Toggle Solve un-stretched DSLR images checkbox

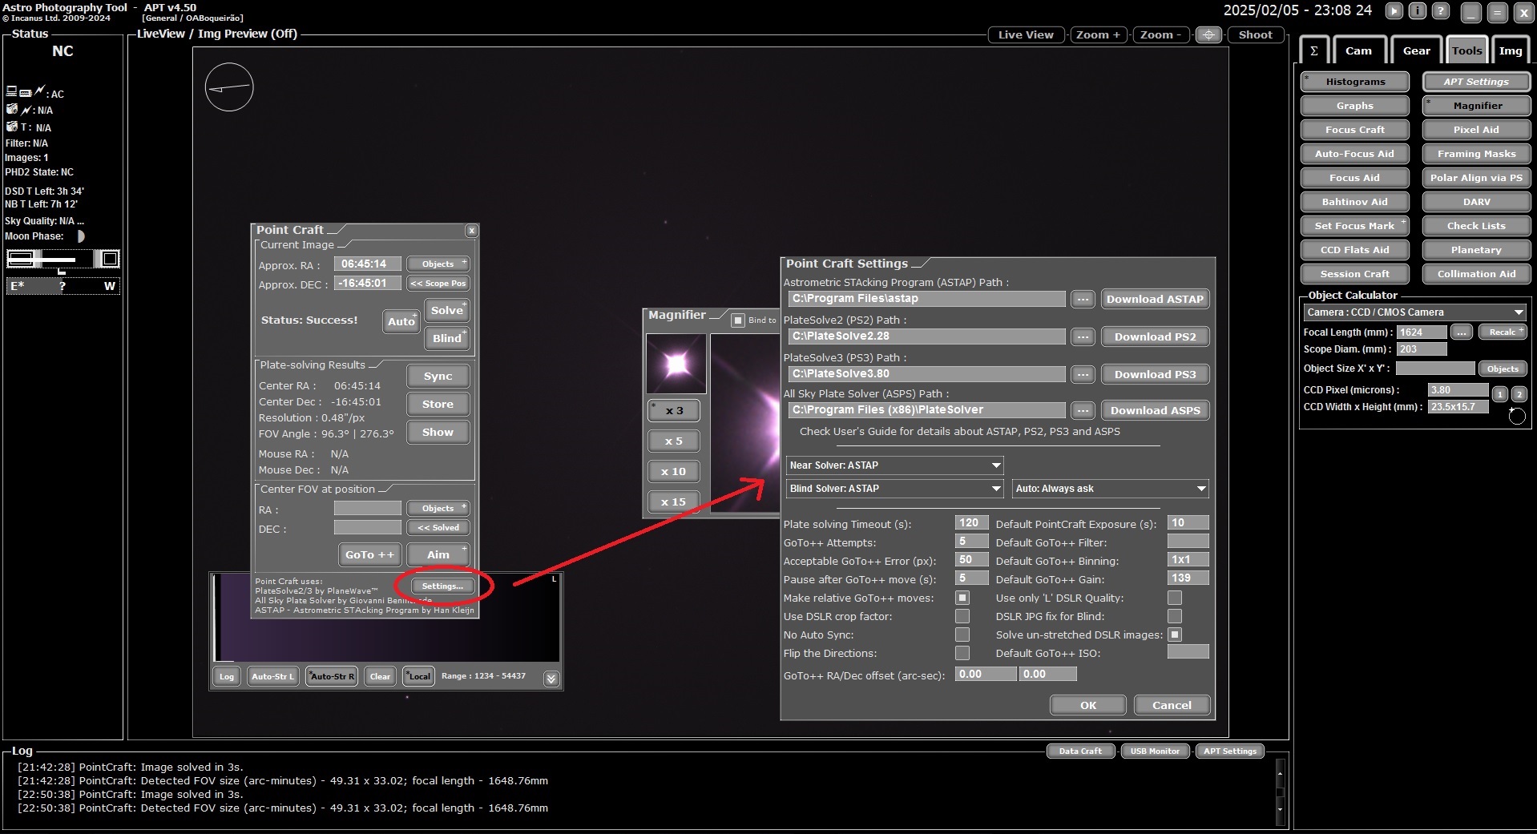(x=1175, y=635)
